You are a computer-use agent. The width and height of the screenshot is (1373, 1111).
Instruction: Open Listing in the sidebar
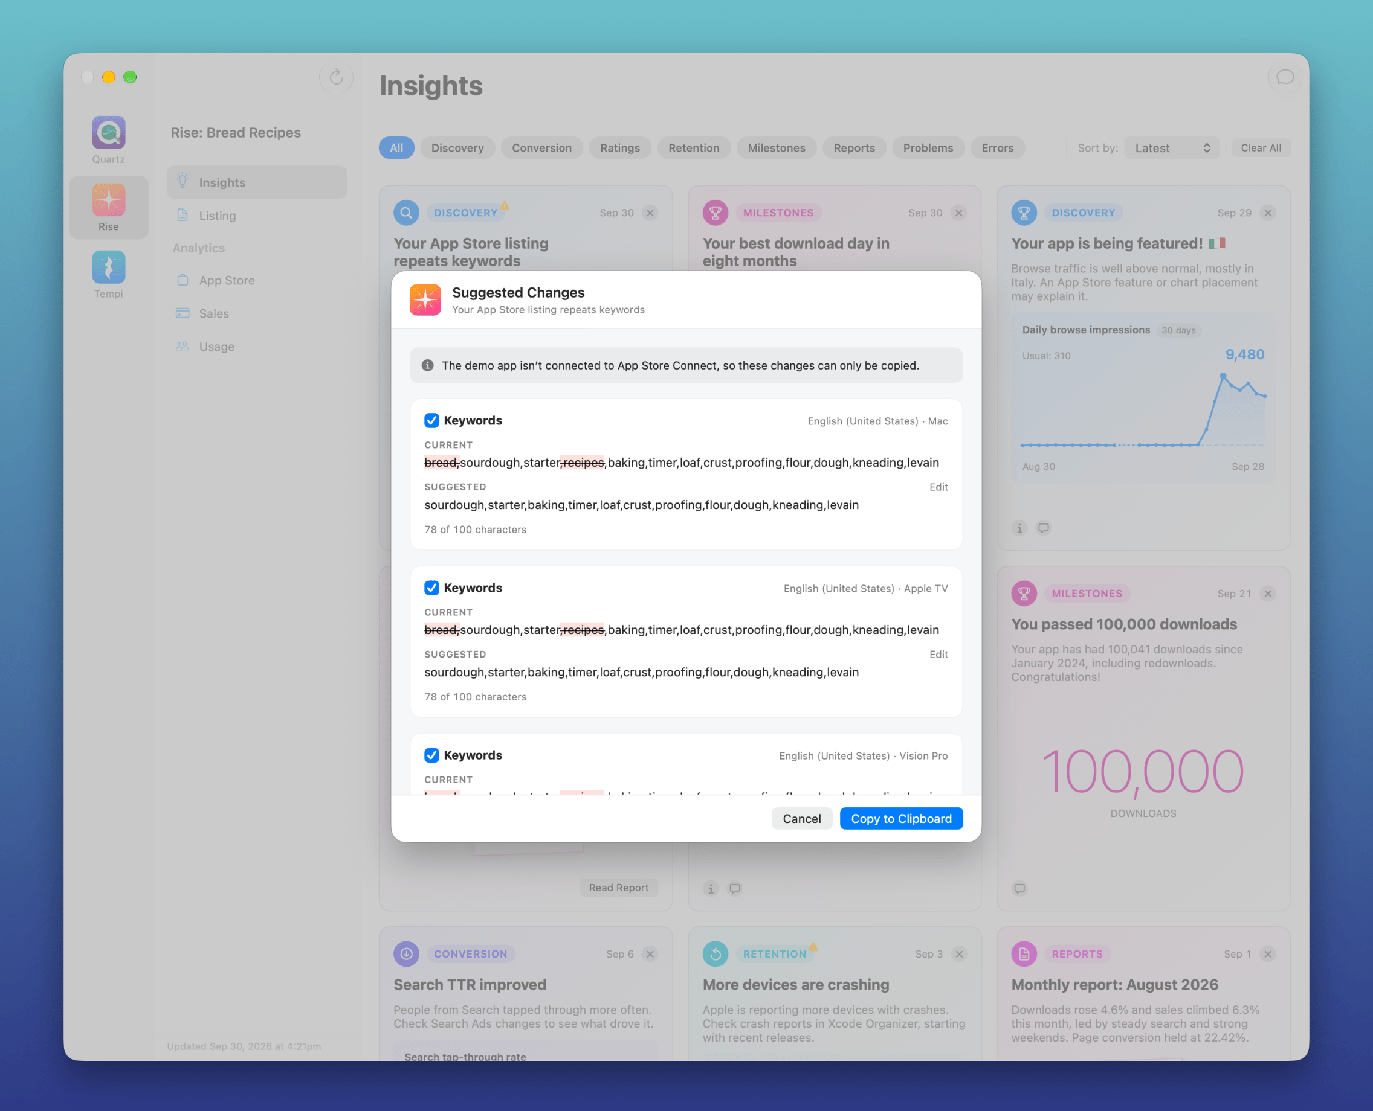[257, 216]
